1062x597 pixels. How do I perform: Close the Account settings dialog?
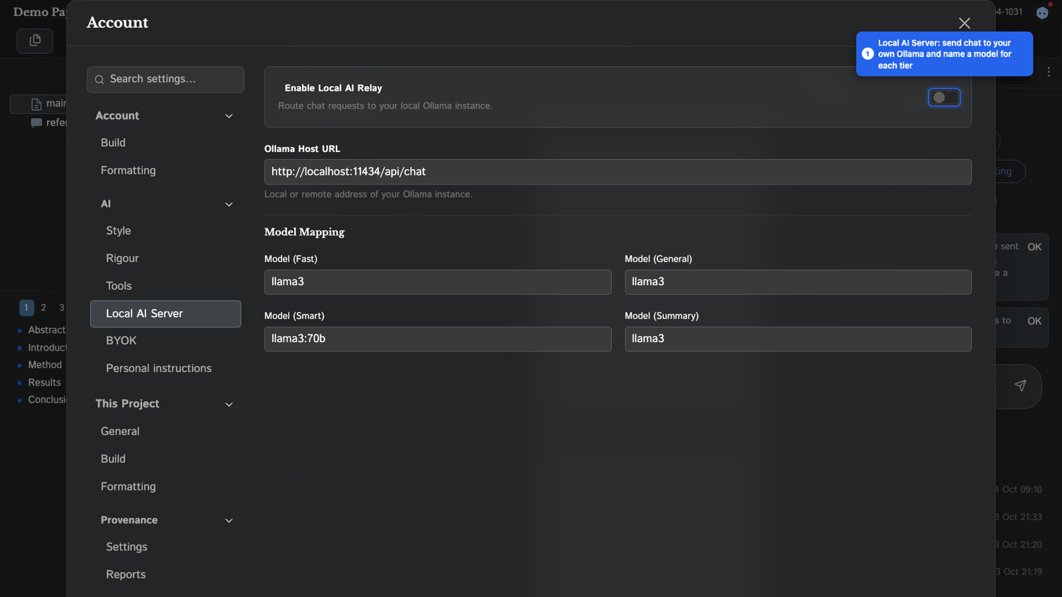coord(964,23)
